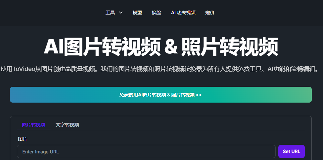This screenshot has height=160, width=323.
Task: Open the 工具 menu label
Action: pos(110,13)
